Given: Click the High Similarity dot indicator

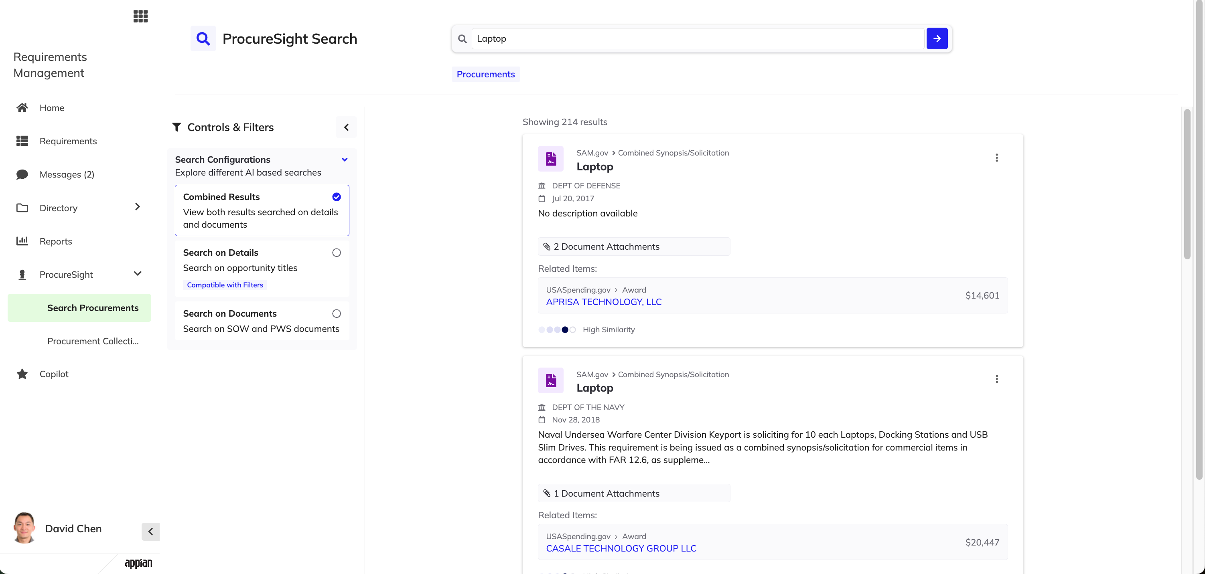Looking at the screenshot, I should pos(557,329).
